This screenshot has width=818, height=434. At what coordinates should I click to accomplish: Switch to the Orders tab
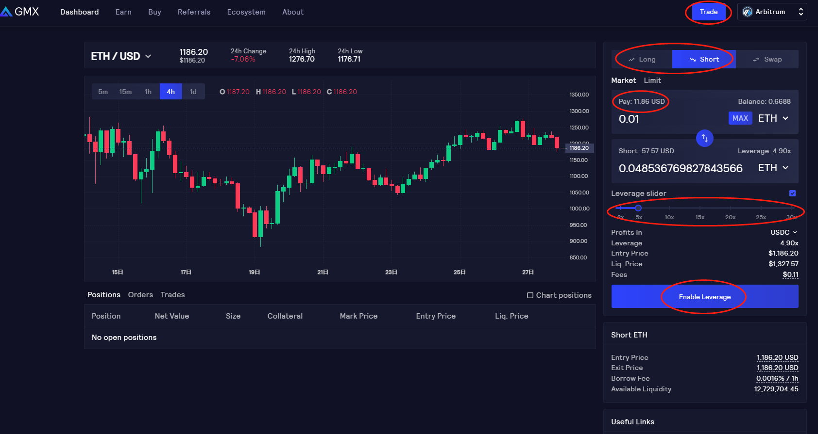(x=140, y=295)
